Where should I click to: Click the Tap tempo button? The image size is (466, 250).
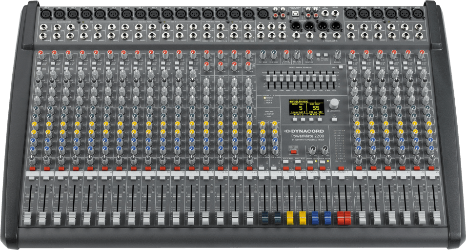(334, 119)
